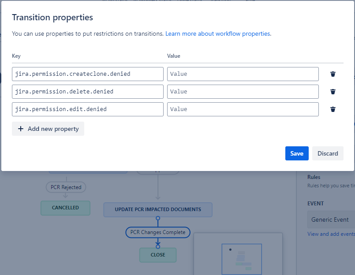The height and width of the screenshot is (275, 355).
Task: Edit the jira.permission.delete.denied key field
Action: [88, 92]
